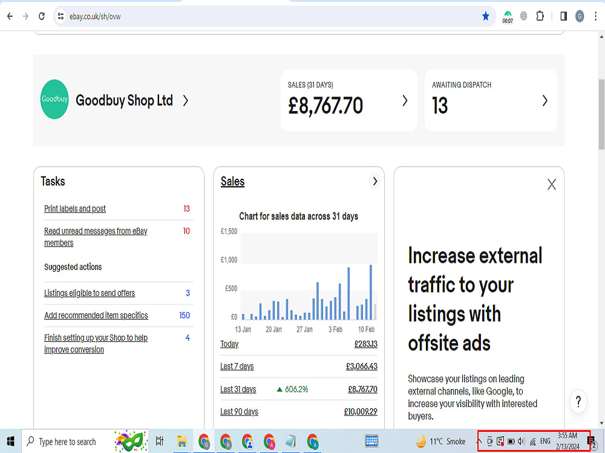Click the £8,767.70 amount in Sales list
Viewport: 605px width, 453px height.
point(362,390)
